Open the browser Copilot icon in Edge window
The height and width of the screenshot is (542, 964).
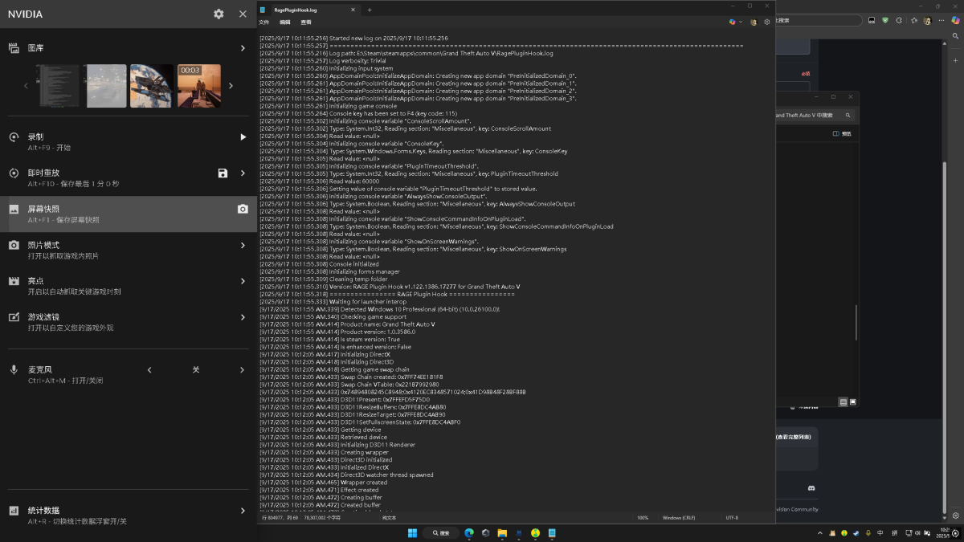(x=954, y=20)
